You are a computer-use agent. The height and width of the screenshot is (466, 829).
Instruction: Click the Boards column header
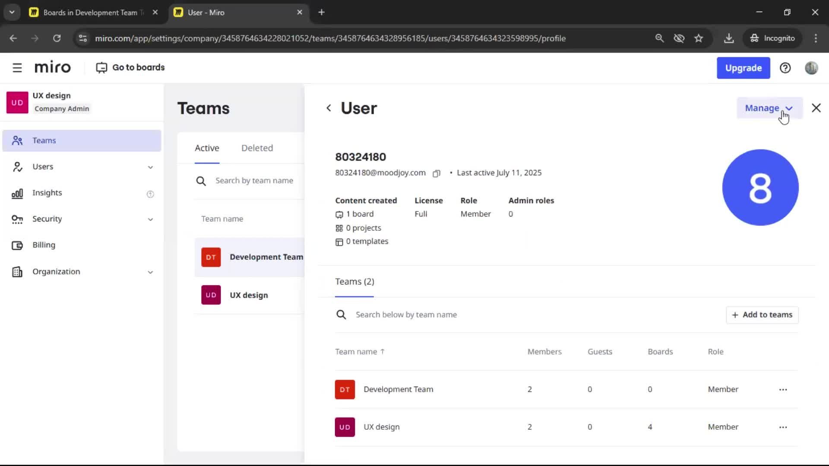point(660,352)
